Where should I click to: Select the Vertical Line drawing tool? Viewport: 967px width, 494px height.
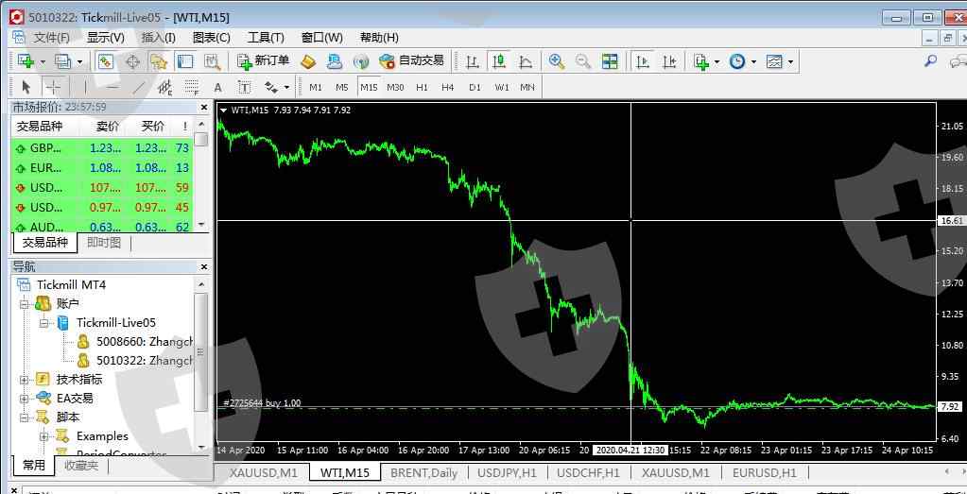(85, 87)
